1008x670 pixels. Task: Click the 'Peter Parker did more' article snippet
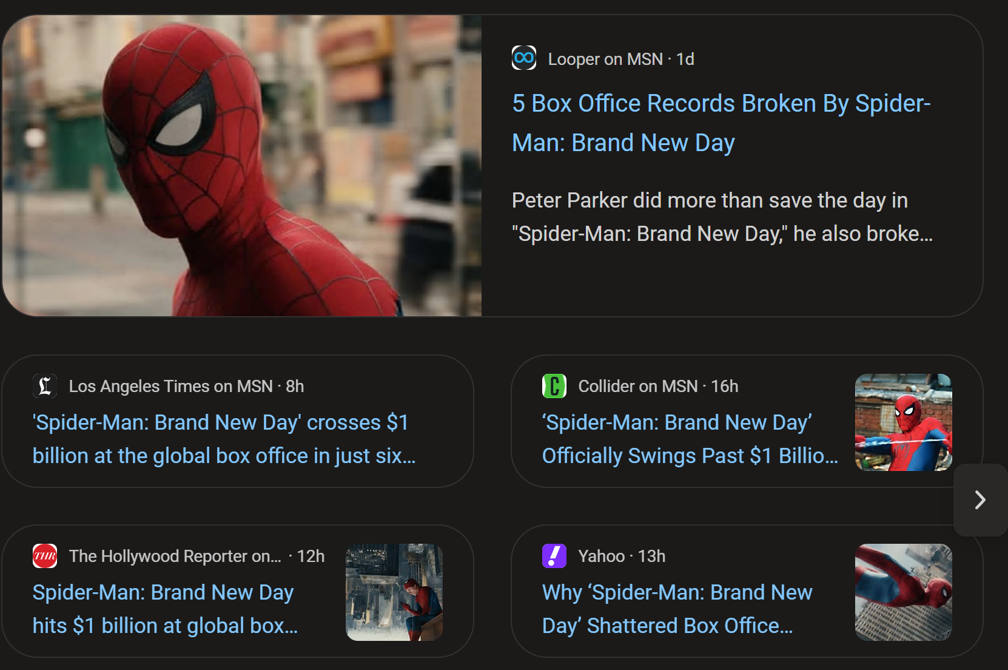[x=722, y=217]
